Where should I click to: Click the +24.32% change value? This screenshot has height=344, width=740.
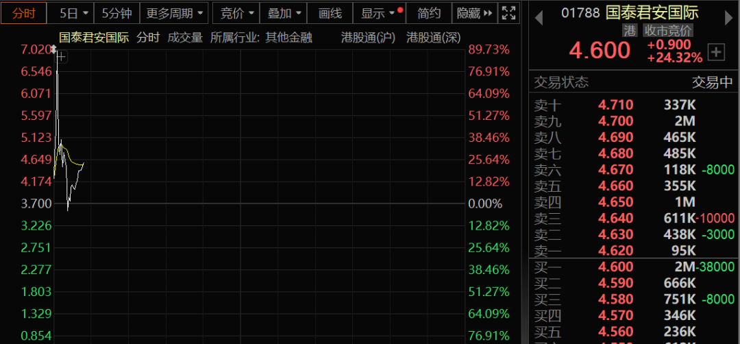674,58
